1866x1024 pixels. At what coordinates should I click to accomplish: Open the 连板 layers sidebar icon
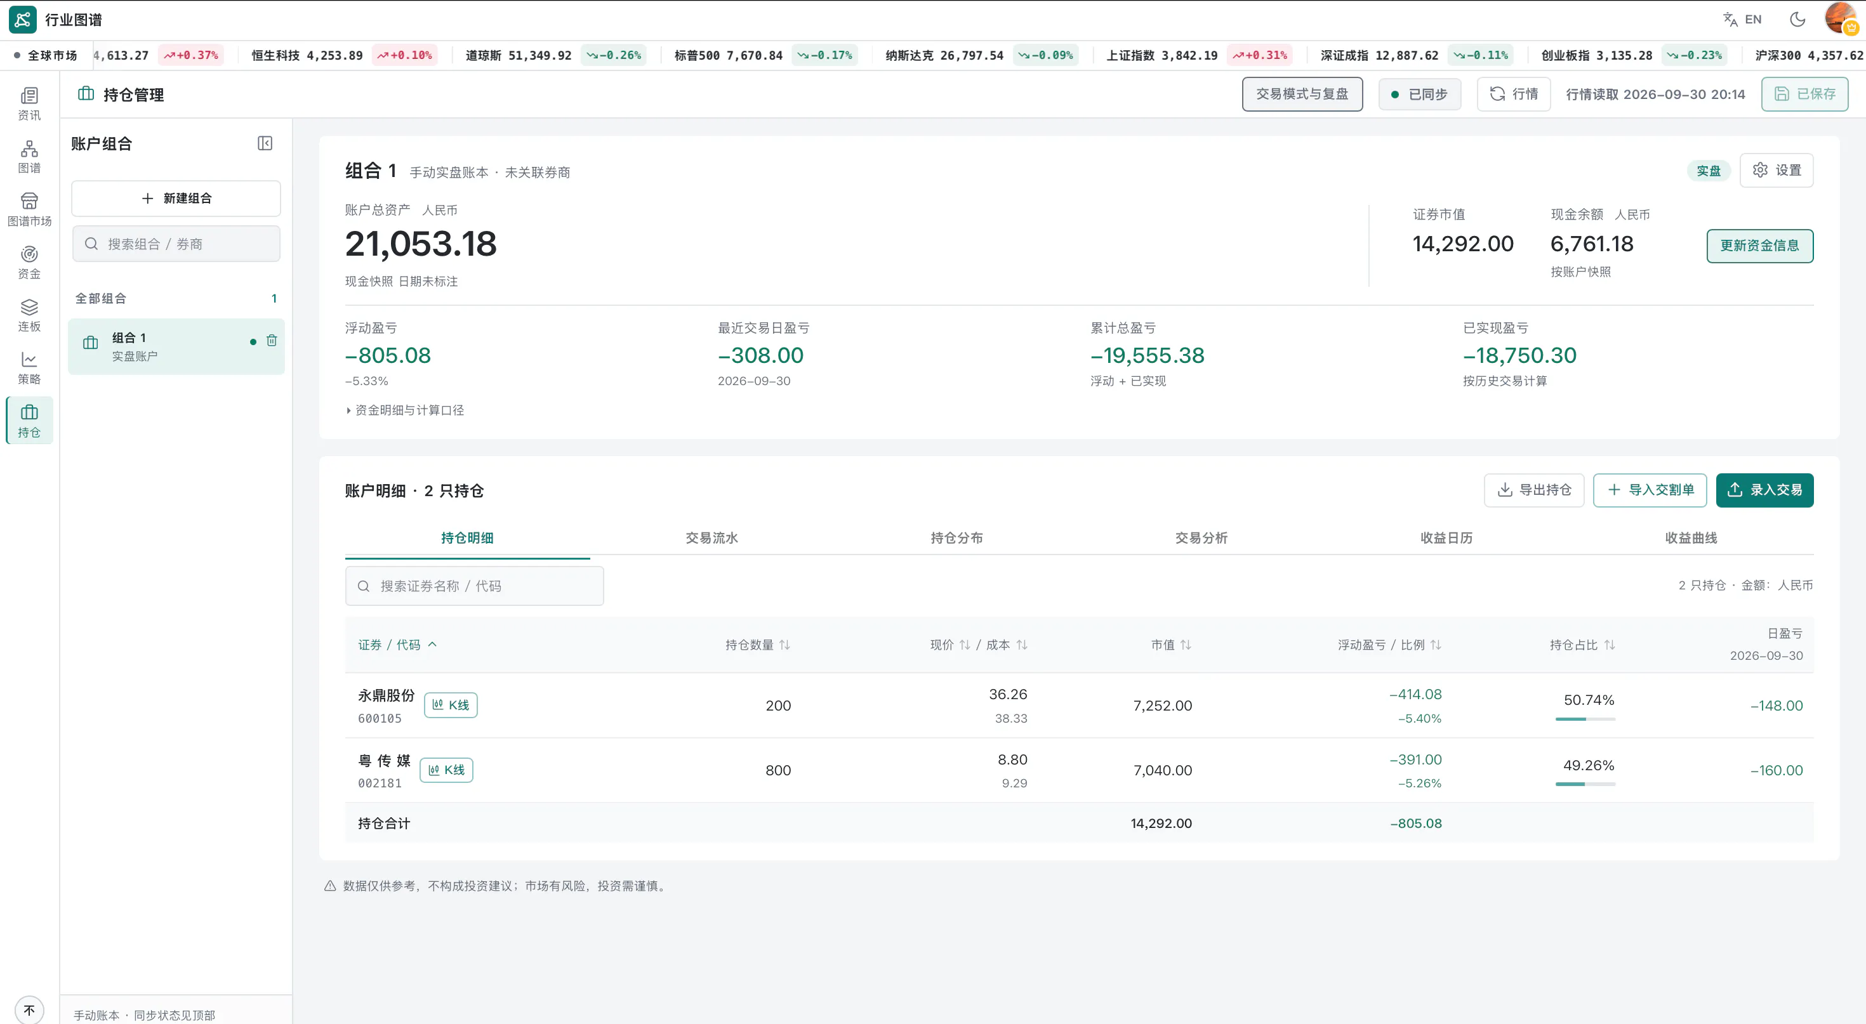click(29, 315)
